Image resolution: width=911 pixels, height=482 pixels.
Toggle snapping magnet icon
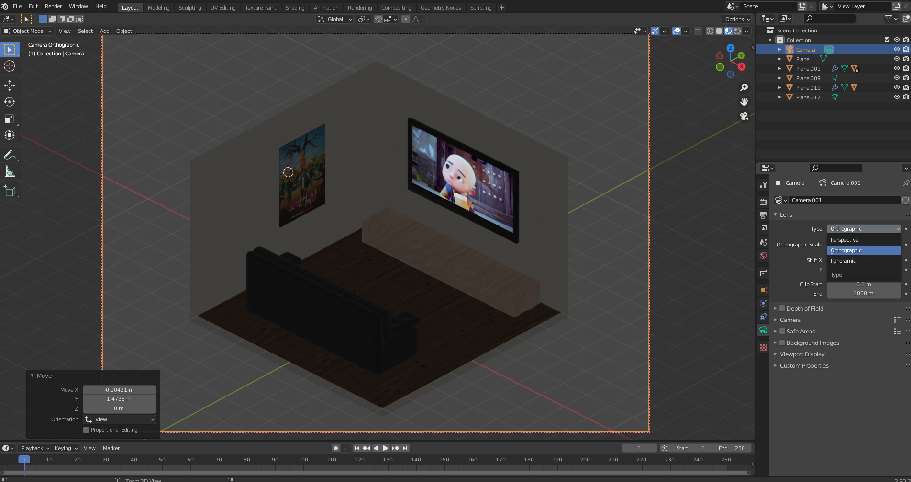(x=378, y=19)
